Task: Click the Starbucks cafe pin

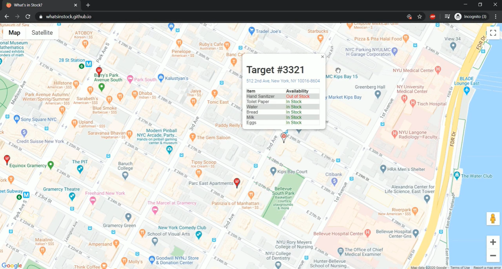Action: point(320,38)
